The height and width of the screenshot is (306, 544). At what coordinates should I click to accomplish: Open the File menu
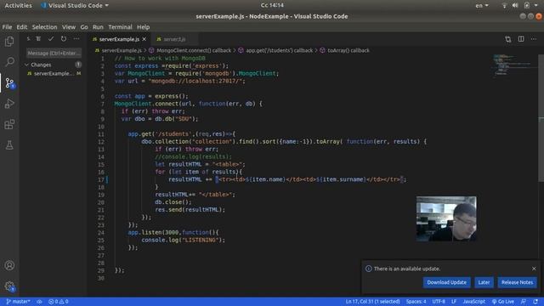7,27
